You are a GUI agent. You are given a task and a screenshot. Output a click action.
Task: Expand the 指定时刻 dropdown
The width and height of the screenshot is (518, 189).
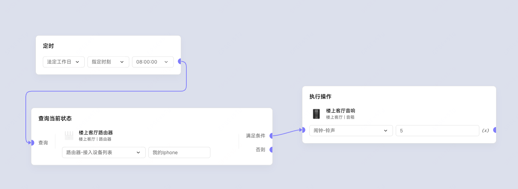(x=108, y=62)
